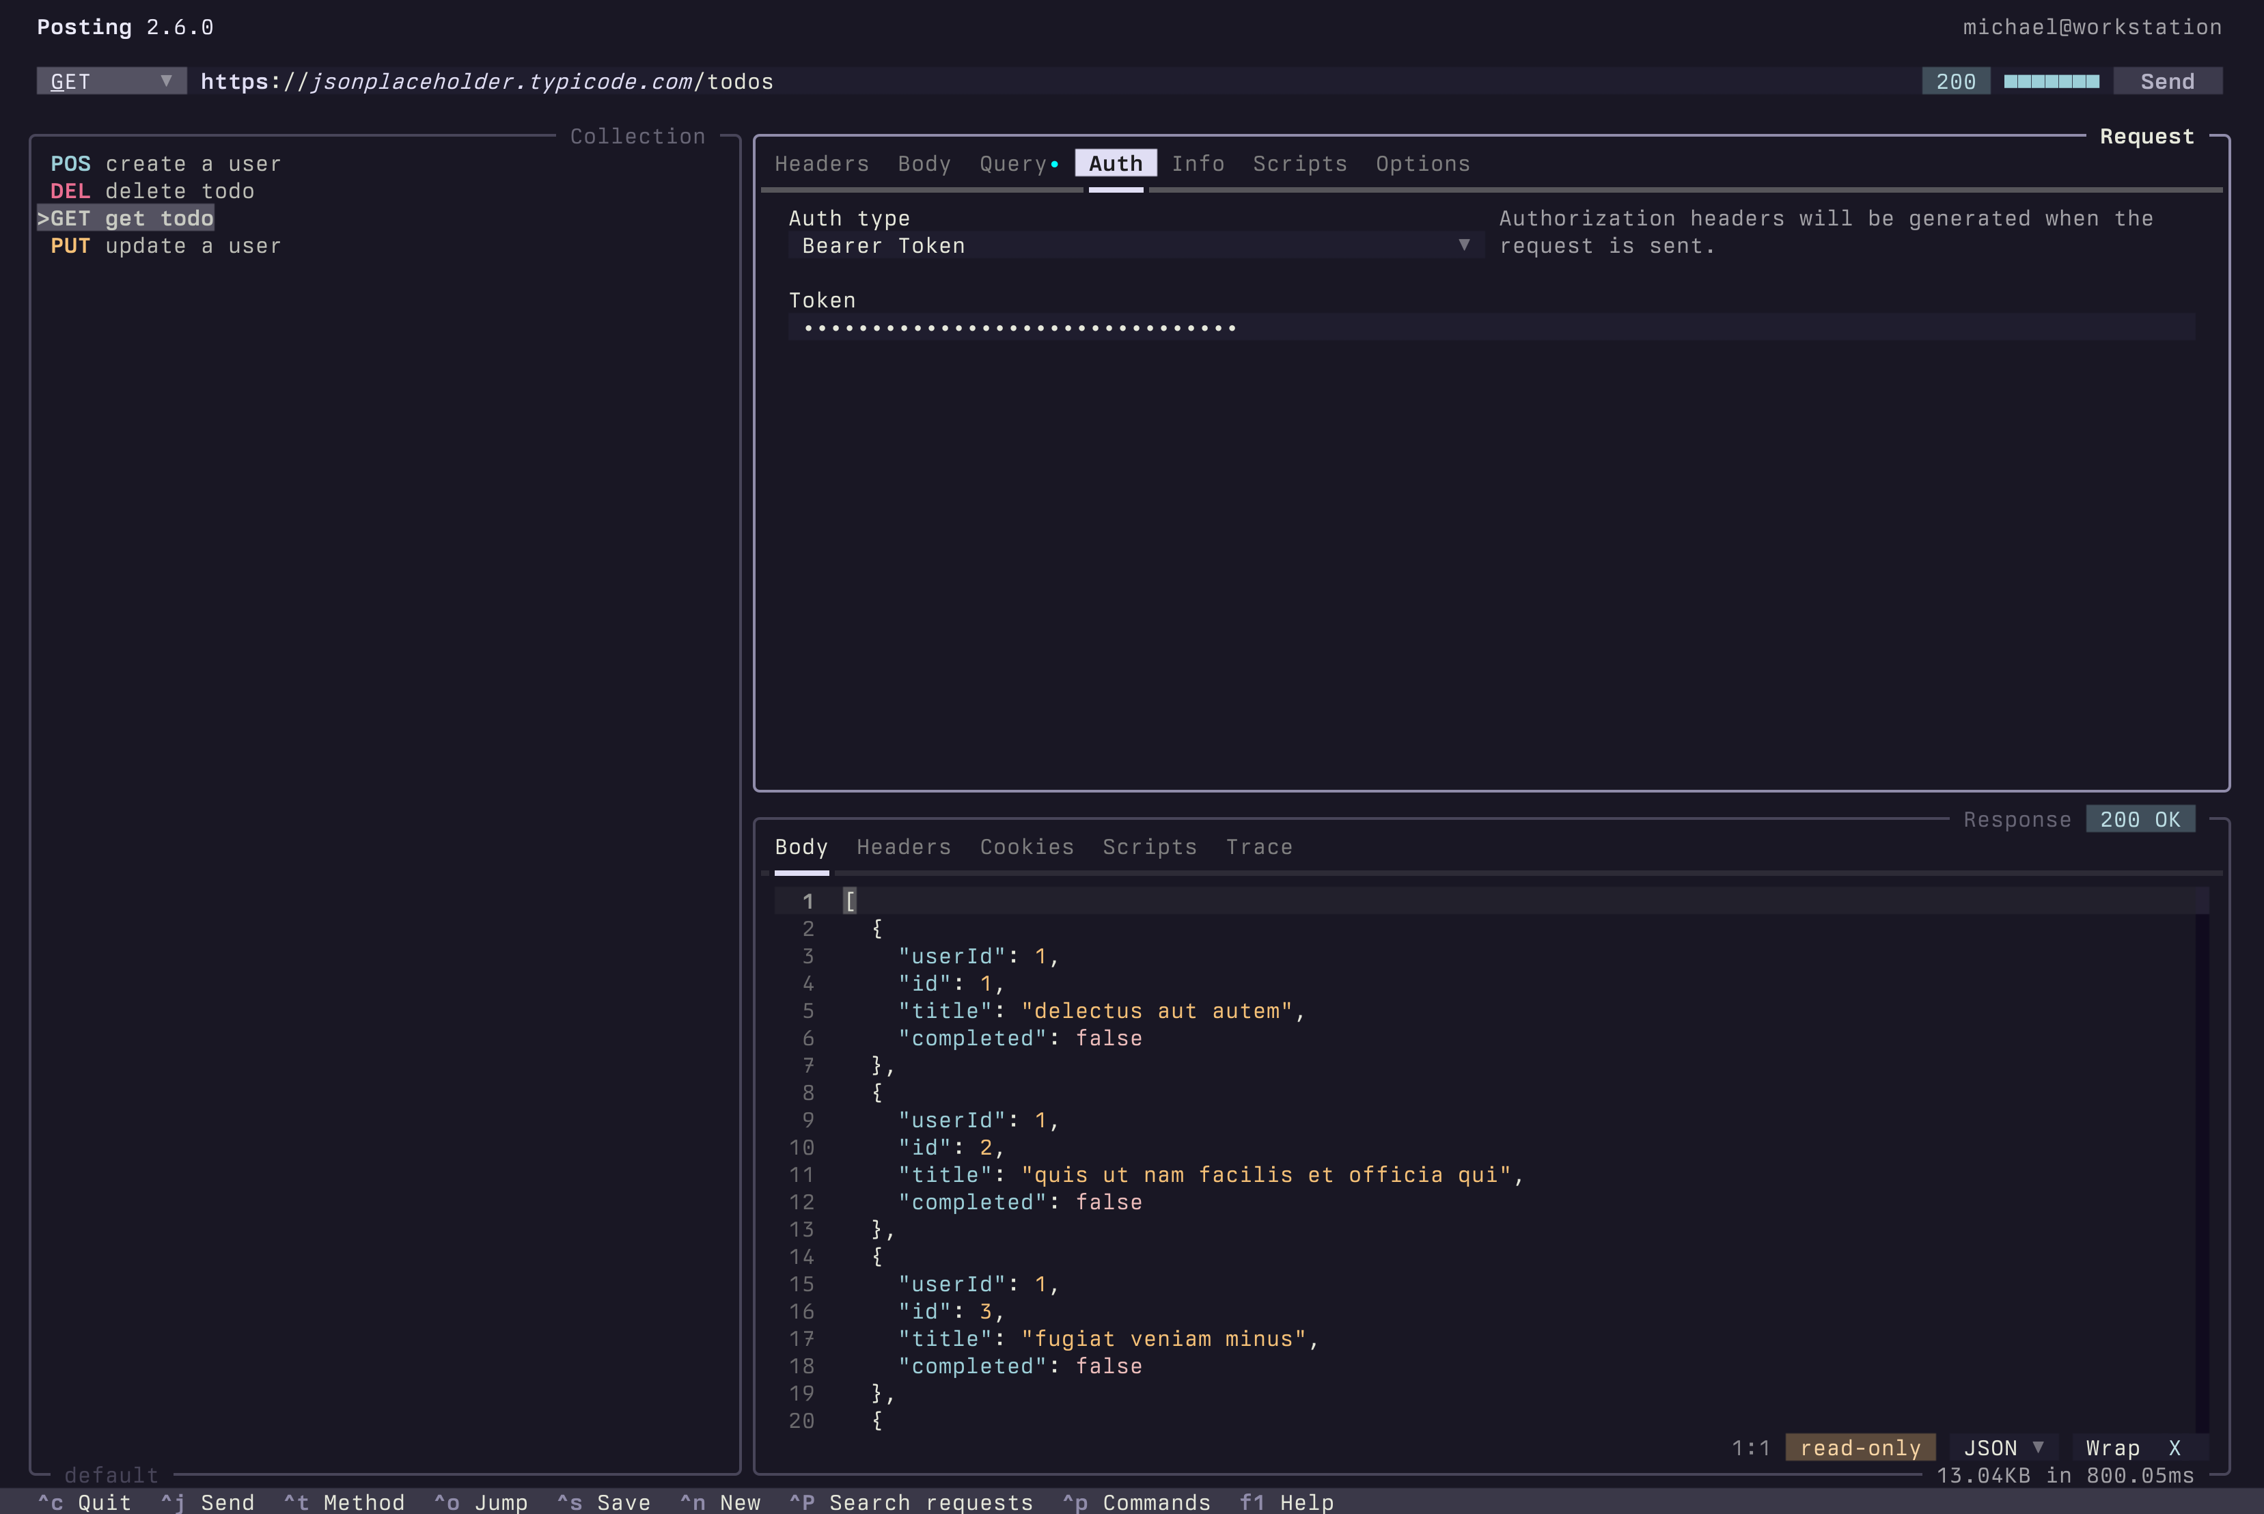
Task: Switch to the response Trace tab
Action: tap(1259, 847)
